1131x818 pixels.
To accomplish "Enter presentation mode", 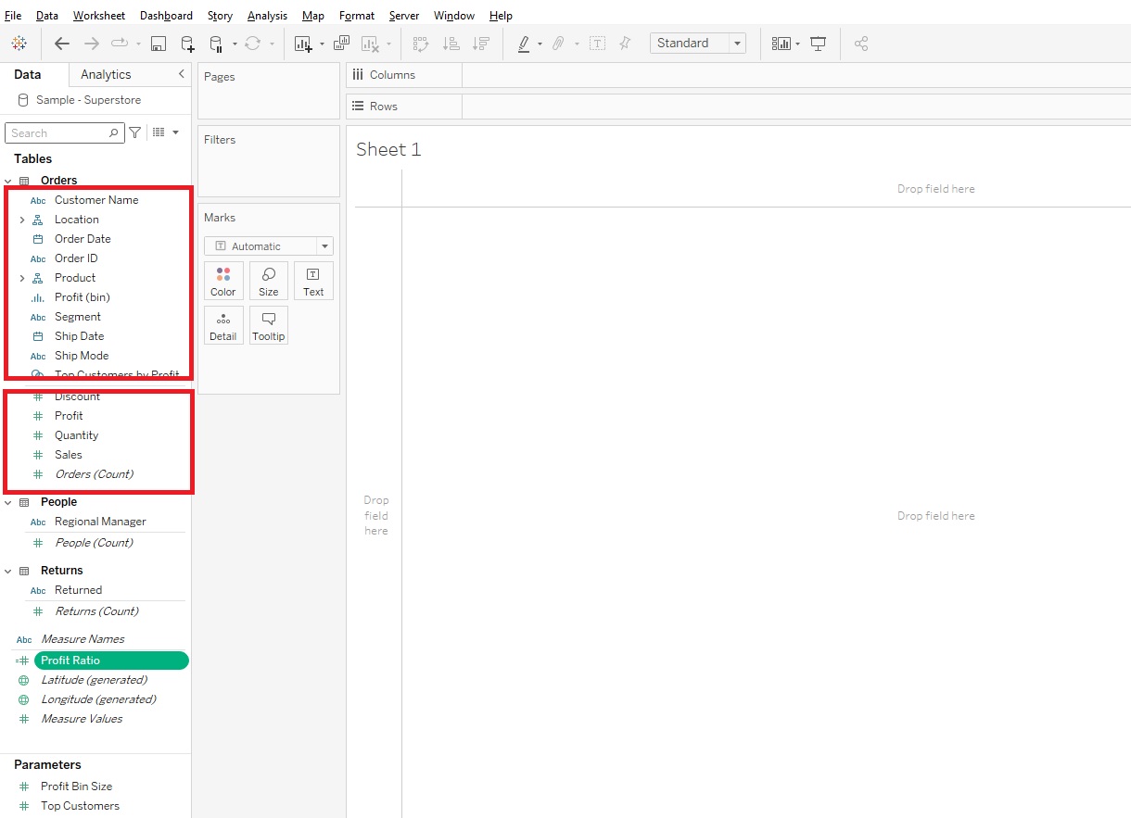I will tap(818, 44).
